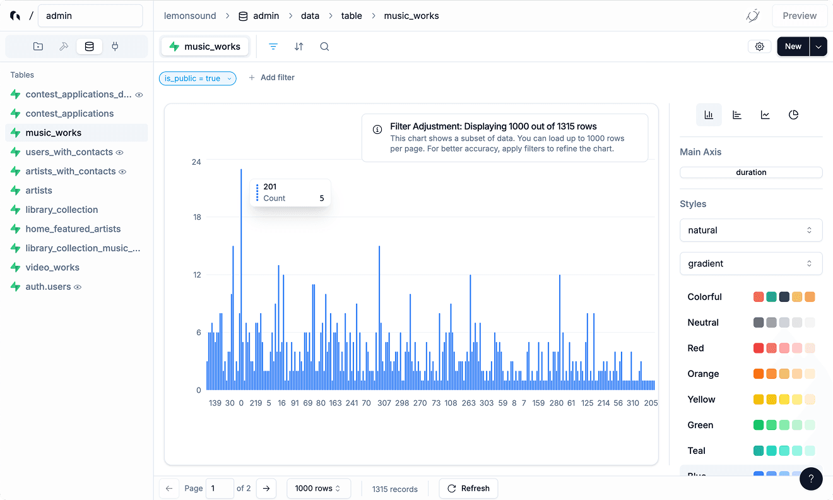Click the filter icon in the toolbar
This screenshot has width=833, height=500.
pos(273,47)
